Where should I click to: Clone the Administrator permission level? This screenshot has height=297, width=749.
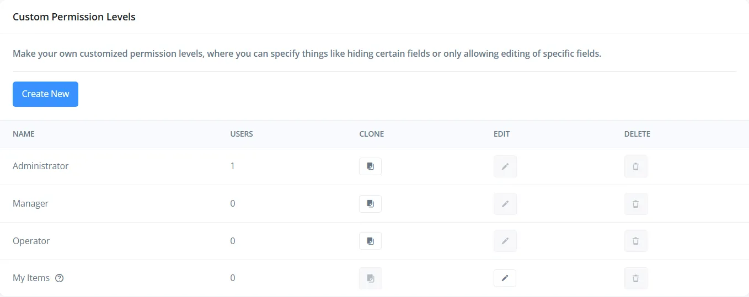[370, 166]
